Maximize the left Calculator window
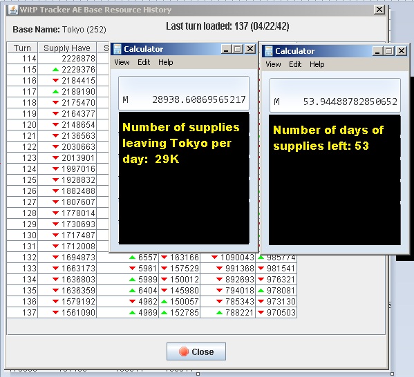Screen dimensions: 414x377 point(238,49)
